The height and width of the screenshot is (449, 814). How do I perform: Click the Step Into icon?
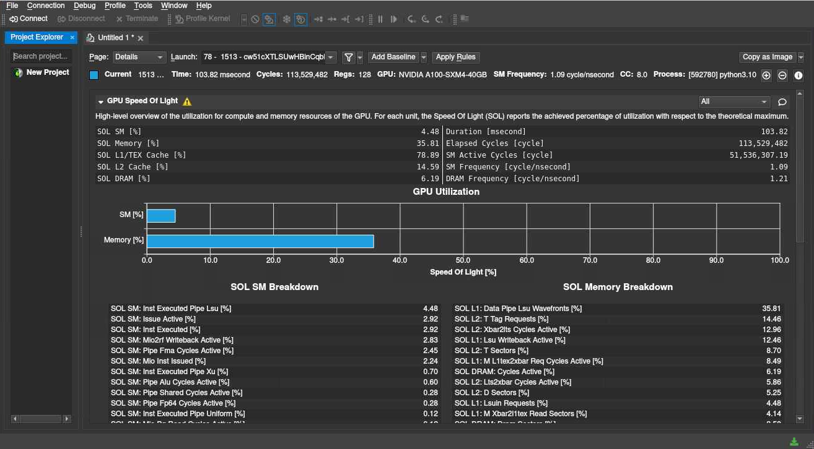[x=411, y=19]
